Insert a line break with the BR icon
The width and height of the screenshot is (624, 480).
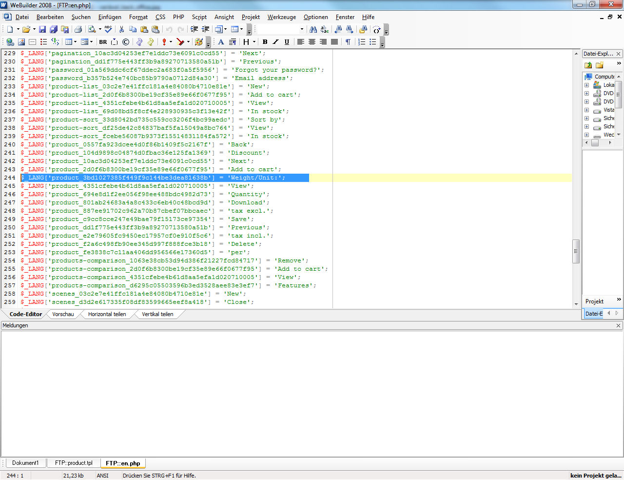pos(103,42)
